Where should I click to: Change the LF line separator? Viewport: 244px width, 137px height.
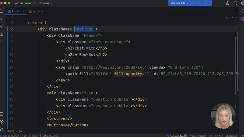(211, 136)
